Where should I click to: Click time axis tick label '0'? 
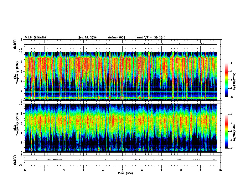(25, 170)
